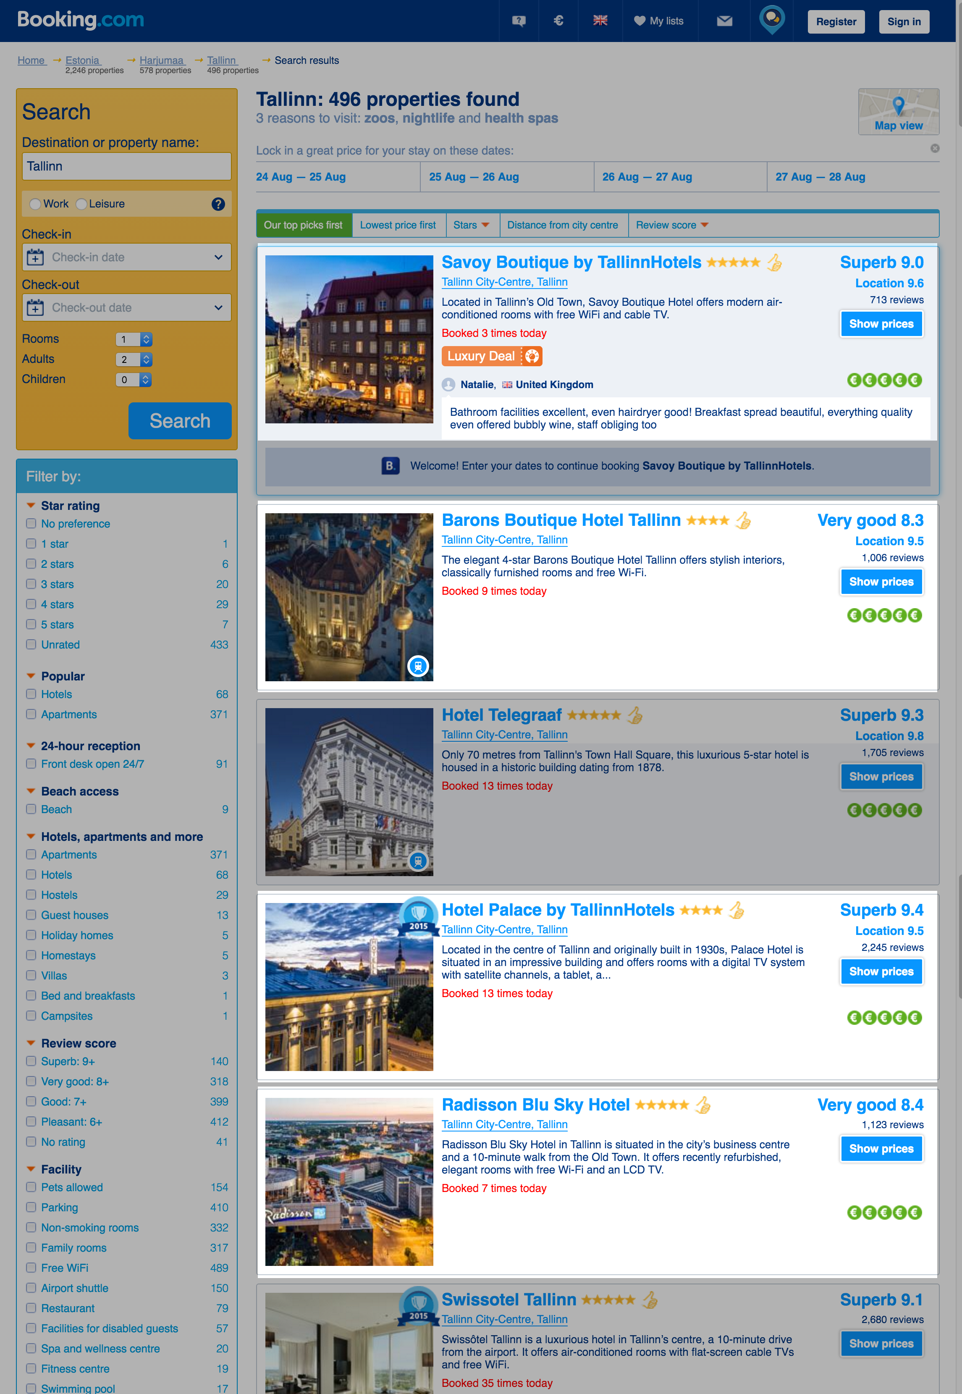Image resolution: width=962 pixels, height=1394 pixels.
Task: Click the travel guide pin icon in header
Action: point(771,19)
